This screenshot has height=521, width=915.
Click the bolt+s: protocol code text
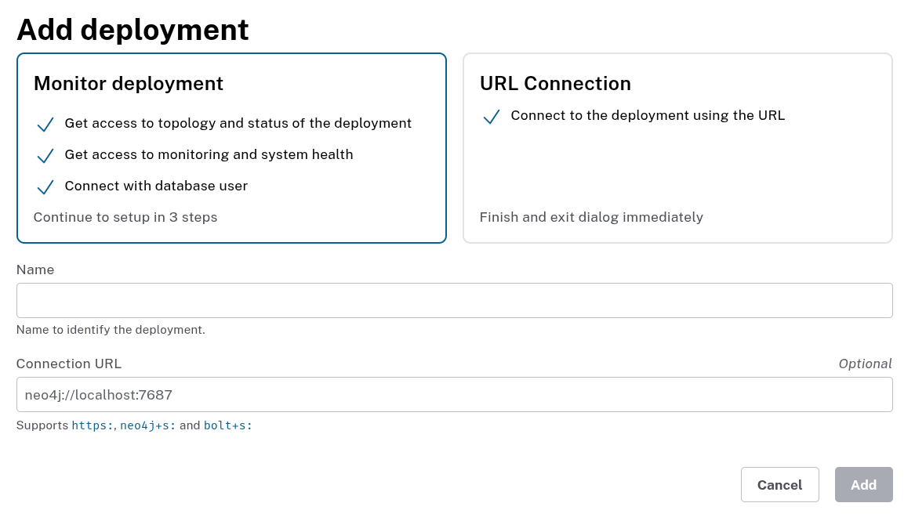[228, 426]
